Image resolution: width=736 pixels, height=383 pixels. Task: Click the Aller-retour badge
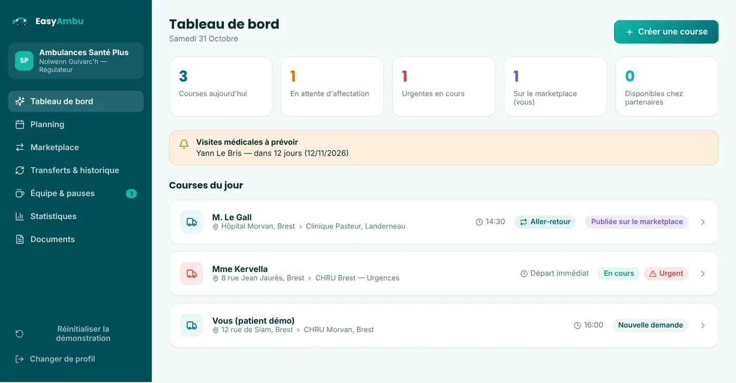[545, 222]
